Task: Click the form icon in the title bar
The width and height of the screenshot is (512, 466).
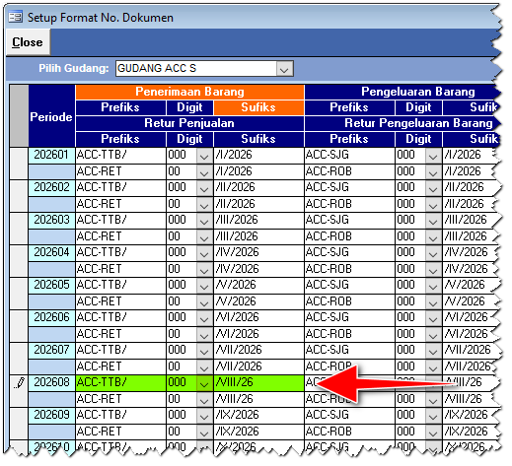Action: tap(16, 17)
